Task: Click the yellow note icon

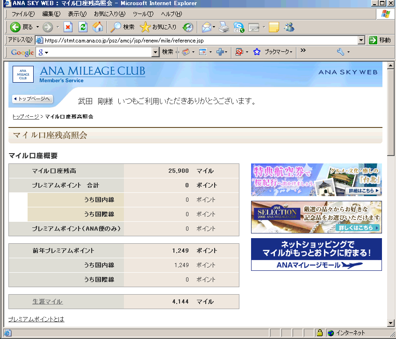Action: pos(274,27)
